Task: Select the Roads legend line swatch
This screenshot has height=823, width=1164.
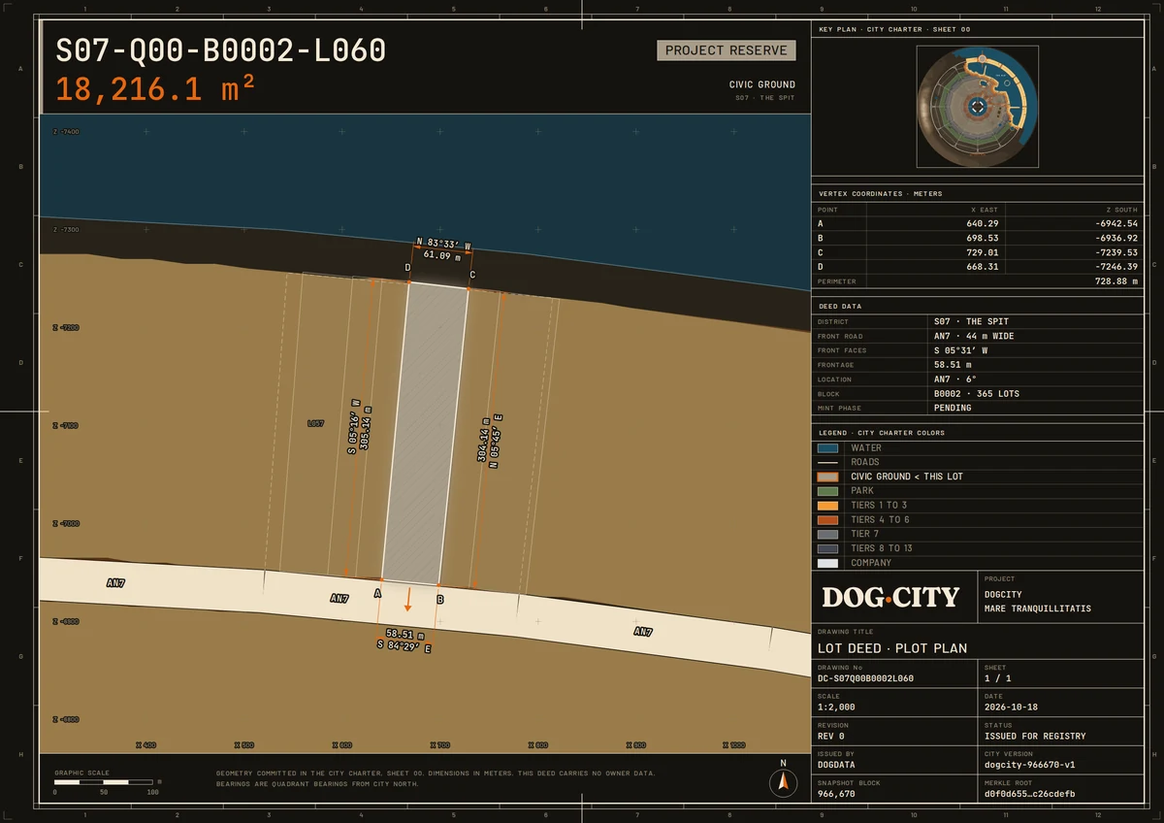Action: click(x=827, y=463)
